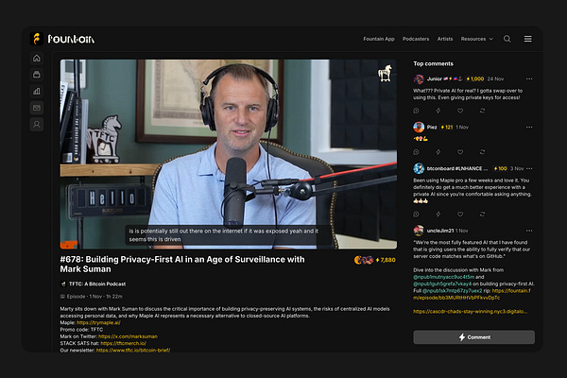Open the inbox envelope sidebar icon
The height and width of the screenshot is (378, 567).
click(x=37, y=108)
